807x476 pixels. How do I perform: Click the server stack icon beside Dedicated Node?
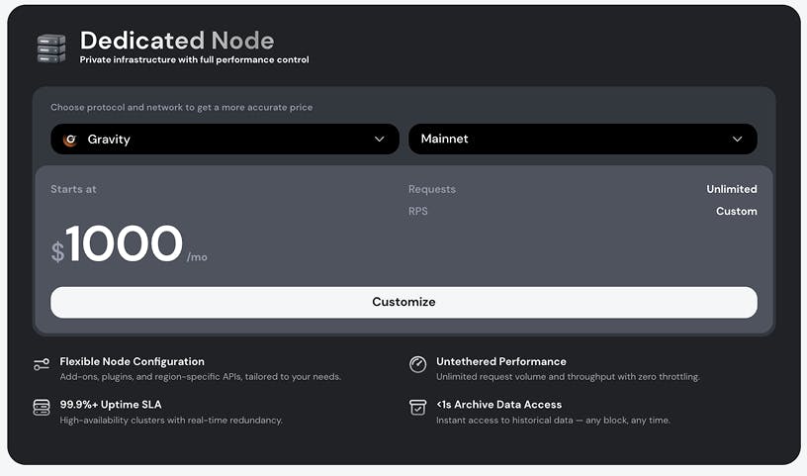point(51,48)
